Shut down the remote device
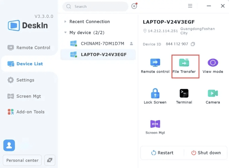229x168 pixels. tap(206, 153)
